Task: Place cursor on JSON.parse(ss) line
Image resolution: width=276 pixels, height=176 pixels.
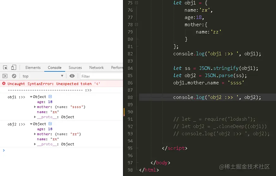Action: 210,76
